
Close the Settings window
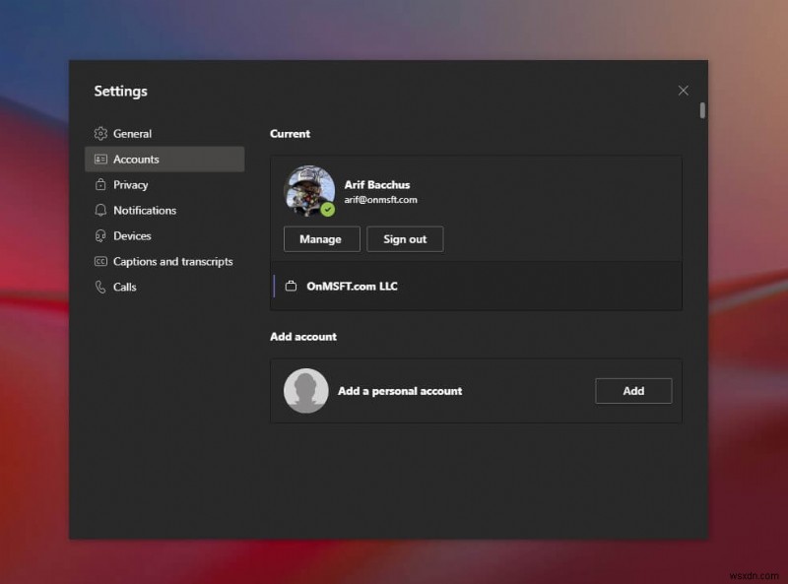[x=683, y=90]
